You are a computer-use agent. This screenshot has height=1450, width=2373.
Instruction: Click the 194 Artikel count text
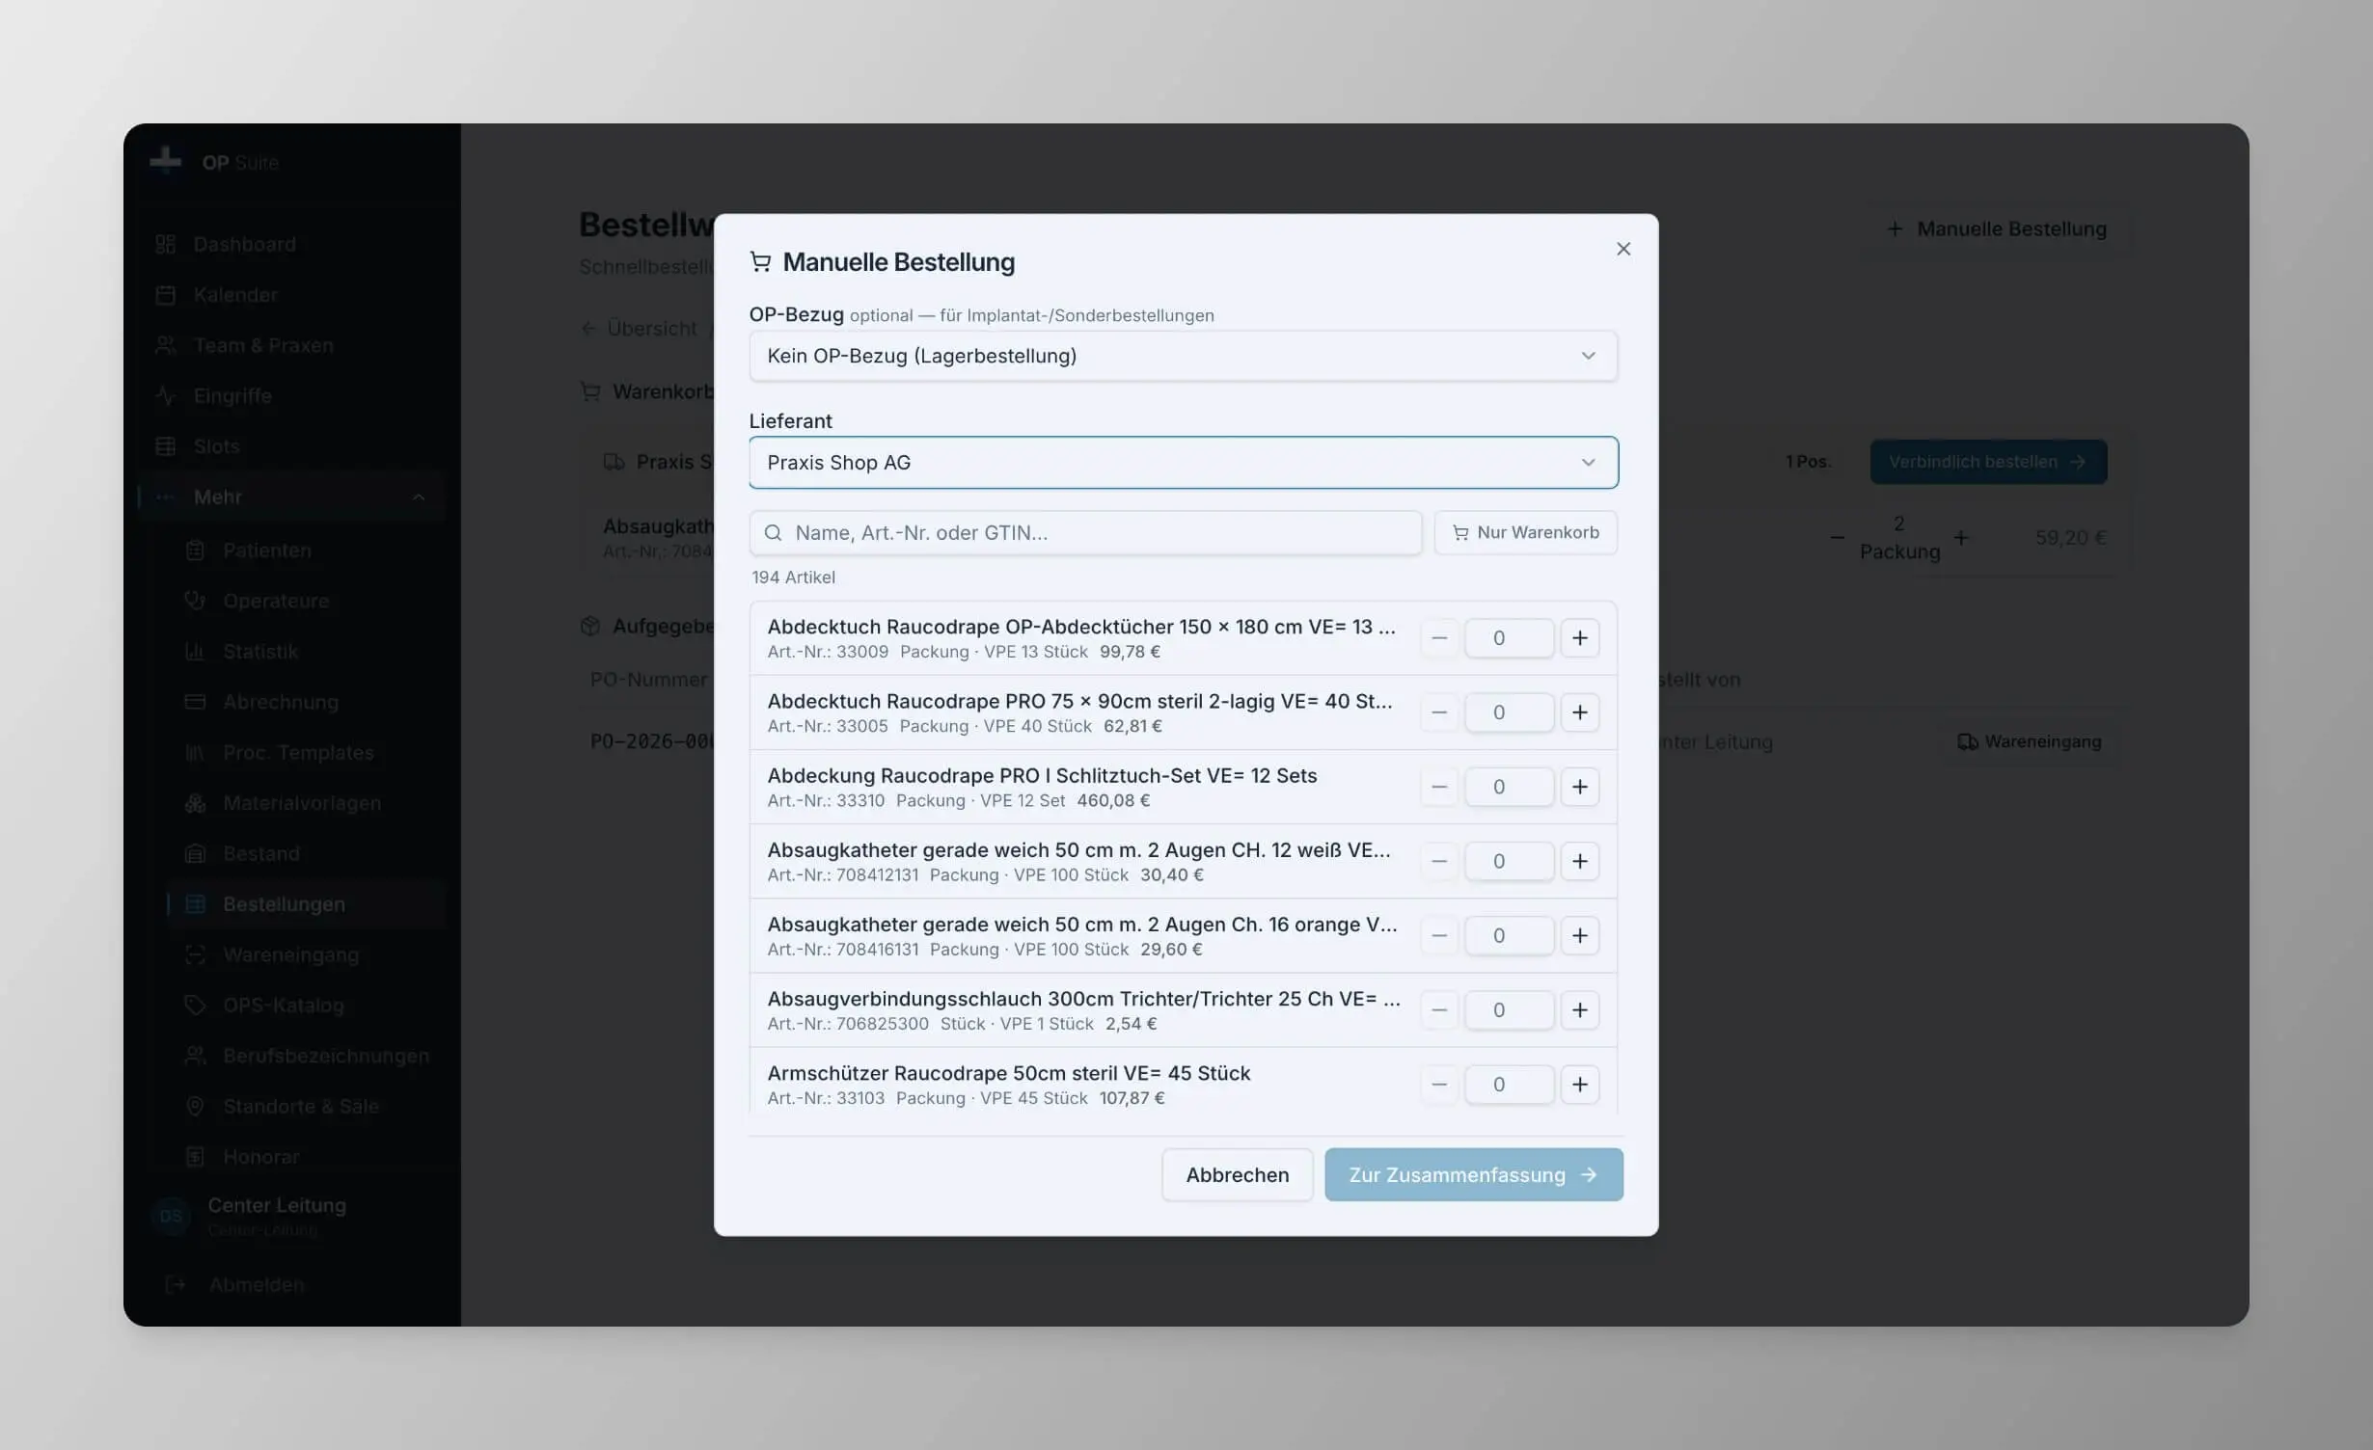click(x=793, y=577)
